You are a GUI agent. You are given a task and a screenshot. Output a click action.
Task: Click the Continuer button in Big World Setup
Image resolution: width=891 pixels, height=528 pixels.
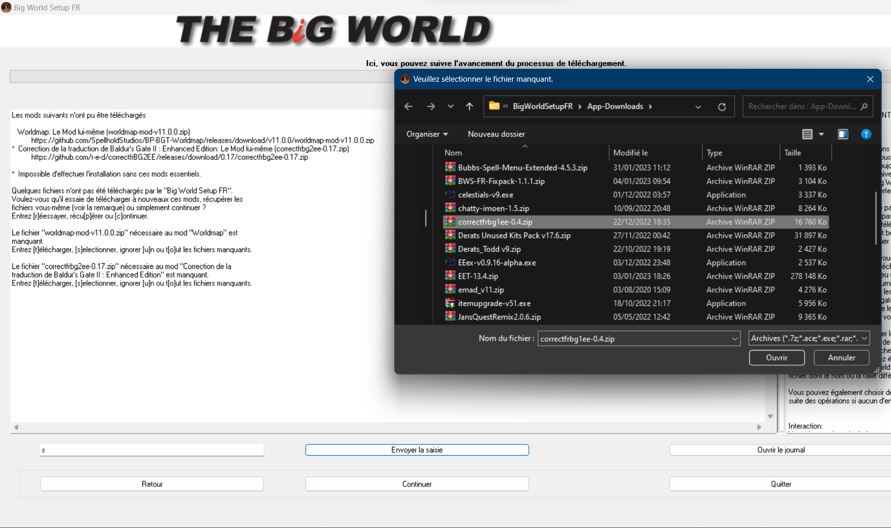coord(417,484)
